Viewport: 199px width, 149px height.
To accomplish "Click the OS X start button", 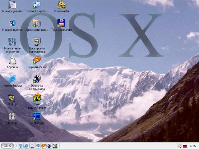I will pyautogui.click(x=7, y=146).
